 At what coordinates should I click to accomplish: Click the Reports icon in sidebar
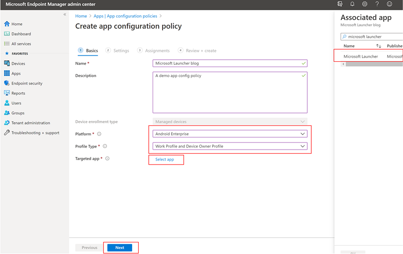click(x=7, y=93)
